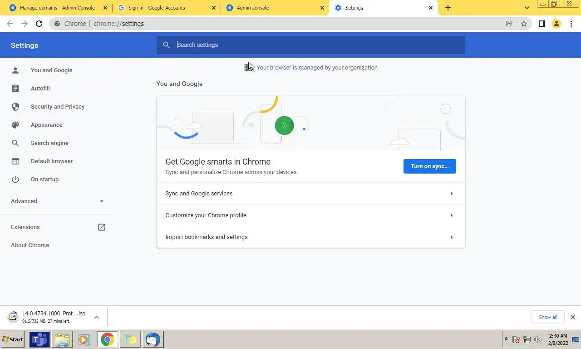Open the side panel icon
This screenshot has height=349, width=581.
542,24
